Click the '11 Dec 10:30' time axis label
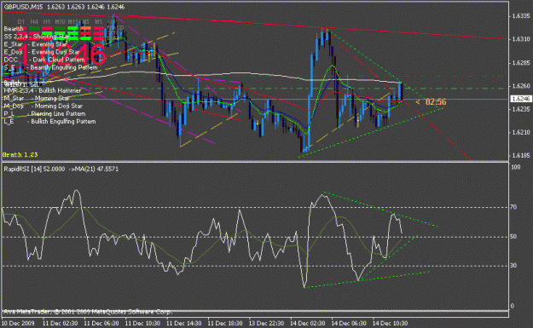Viewport: 533px width, 328px height. (x=142, y=323)
